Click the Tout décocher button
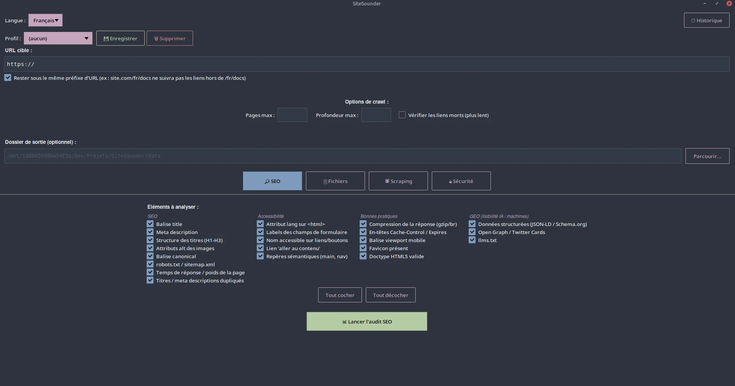 pos(390,295)
